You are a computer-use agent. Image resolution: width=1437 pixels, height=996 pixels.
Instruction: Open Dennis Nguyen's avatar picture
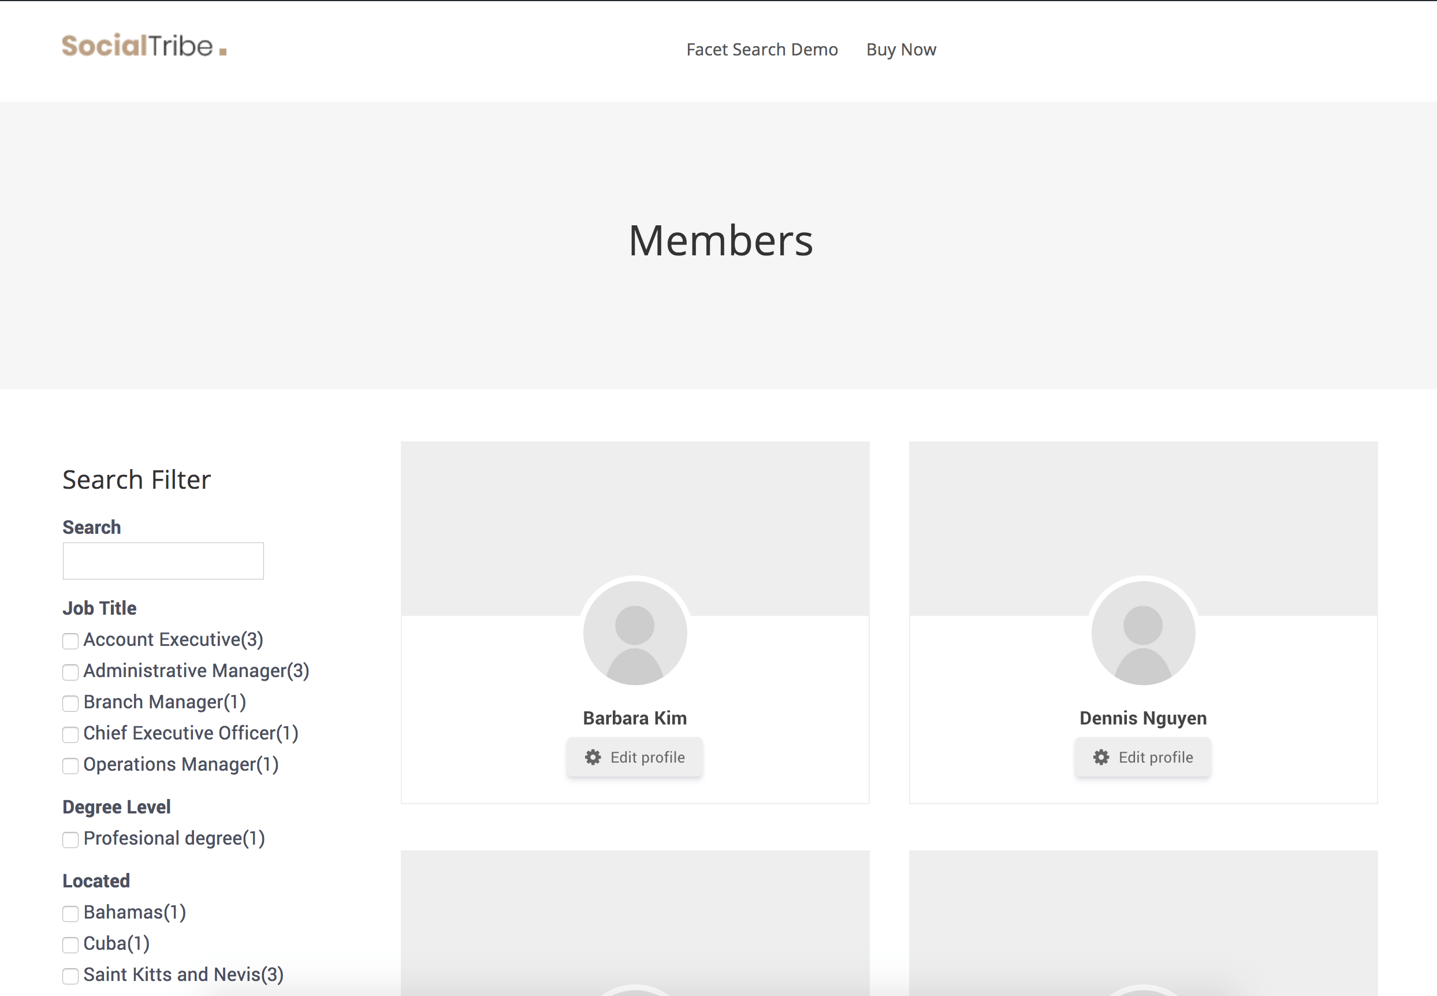1143,633
